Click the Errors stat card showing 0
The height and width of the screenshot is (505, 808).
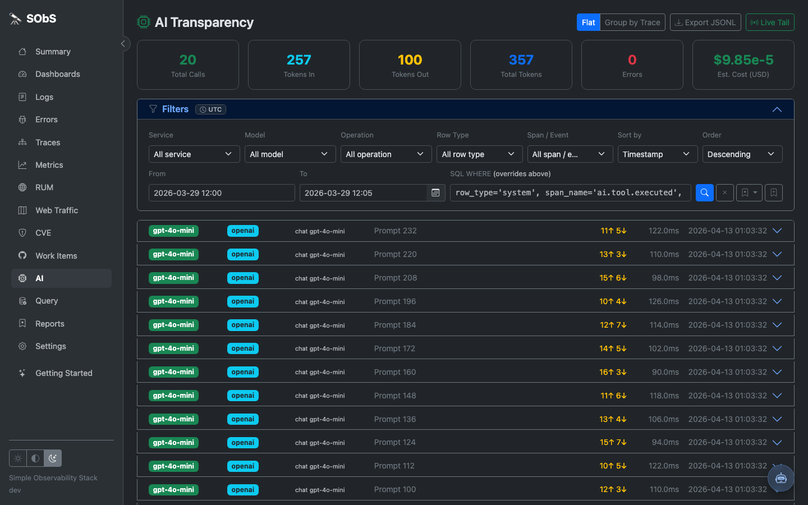pos(632,65)
